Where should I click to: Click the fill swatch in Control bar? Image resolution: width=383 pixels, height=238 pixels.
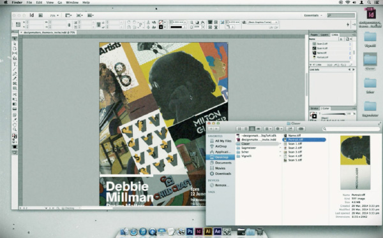(161, 22)
